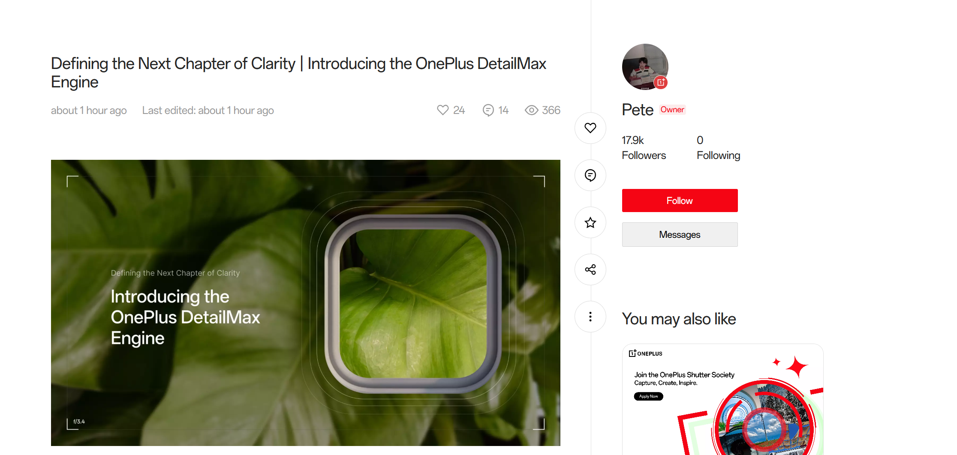Click Apply Now in Shutter Society card
957x455 pixels.
click(x=648, y=396)
